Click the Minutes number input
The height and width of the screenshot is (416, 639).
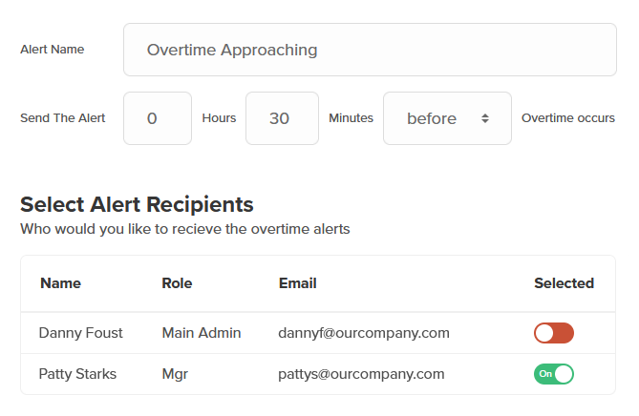(282, 118)
